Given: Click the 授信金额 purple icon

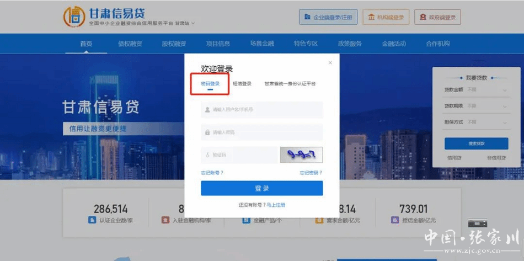Looking at the screenshot, I should pyautogui.click(x=394, y=220).
